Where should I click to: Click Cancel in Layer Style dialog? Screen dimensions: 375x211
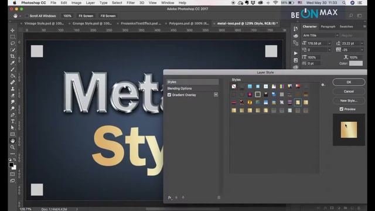pos(349,91)
